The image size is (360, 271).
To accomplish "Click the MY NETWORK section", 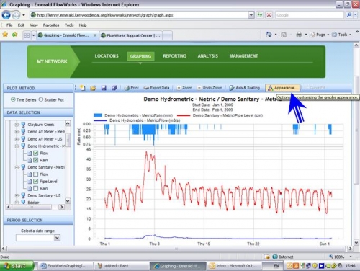I will pos(52,61).
